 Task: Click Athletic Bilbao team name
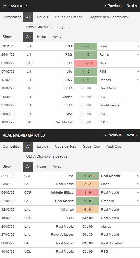pyautogui.click(x=62, y=193)
